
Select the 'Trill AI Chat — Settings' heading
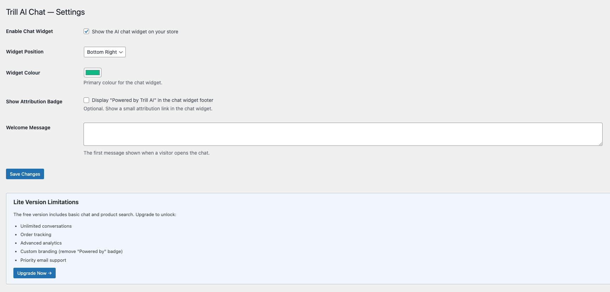point(45,12)
